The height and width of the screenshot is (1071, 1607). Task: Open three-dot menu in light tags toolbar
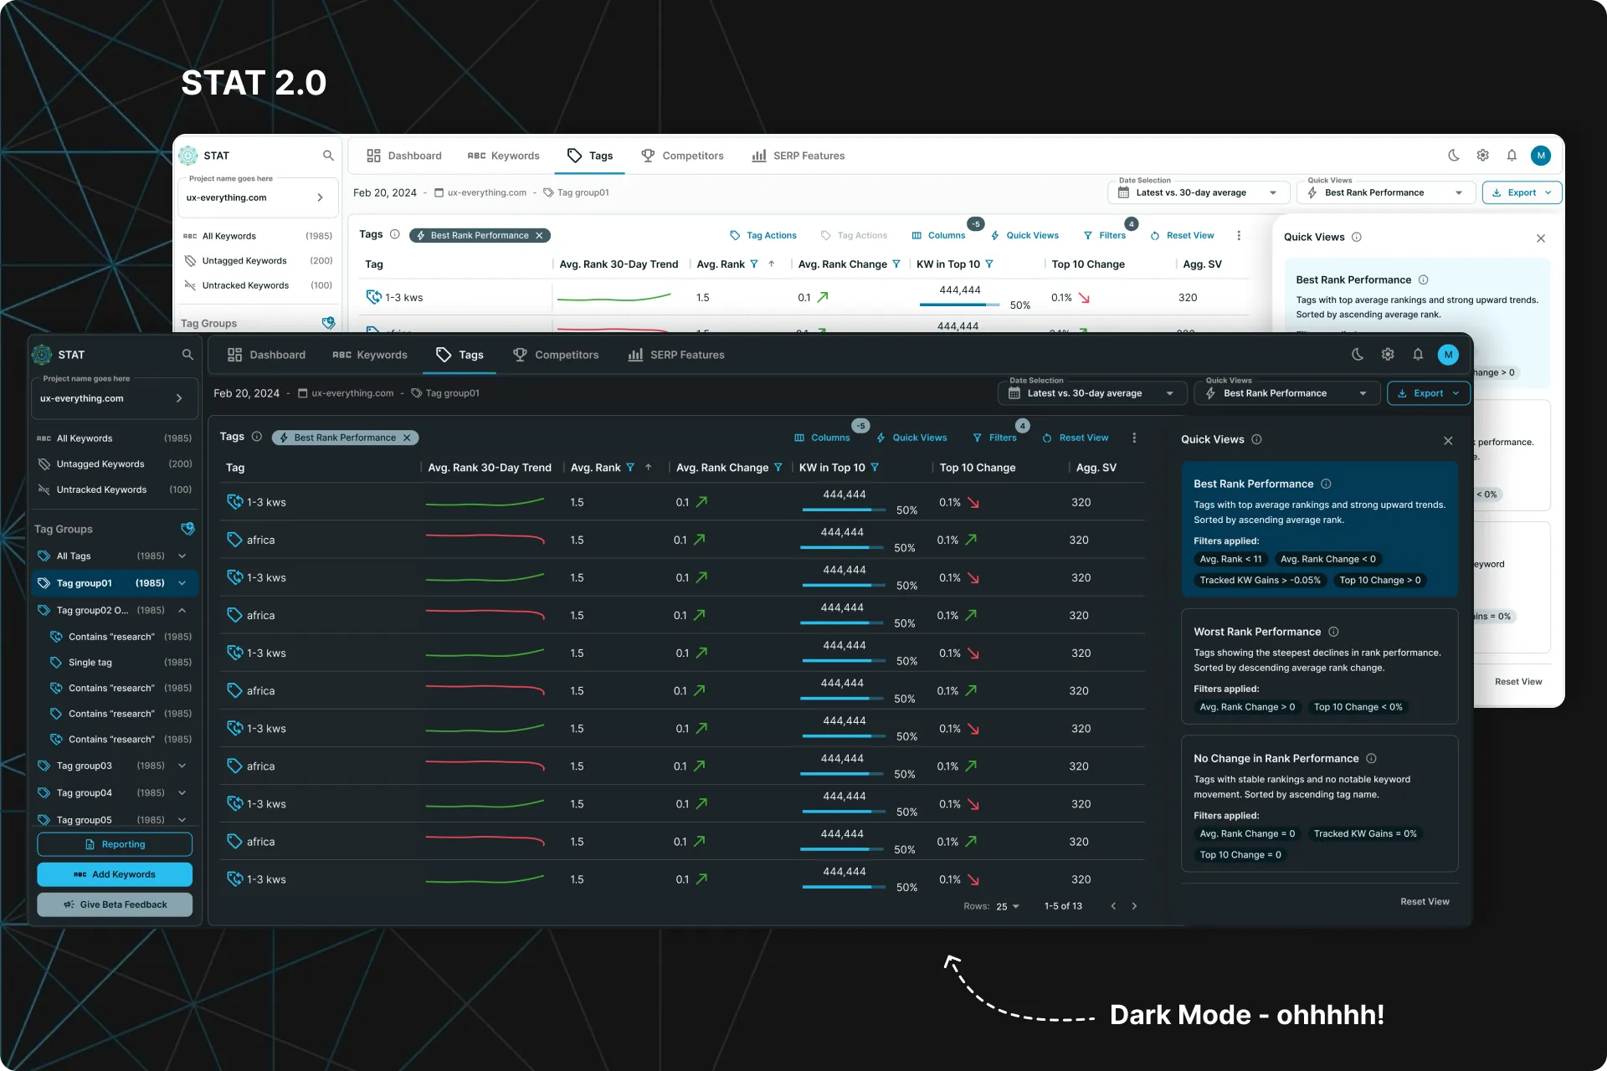(x=1239, y=236)
